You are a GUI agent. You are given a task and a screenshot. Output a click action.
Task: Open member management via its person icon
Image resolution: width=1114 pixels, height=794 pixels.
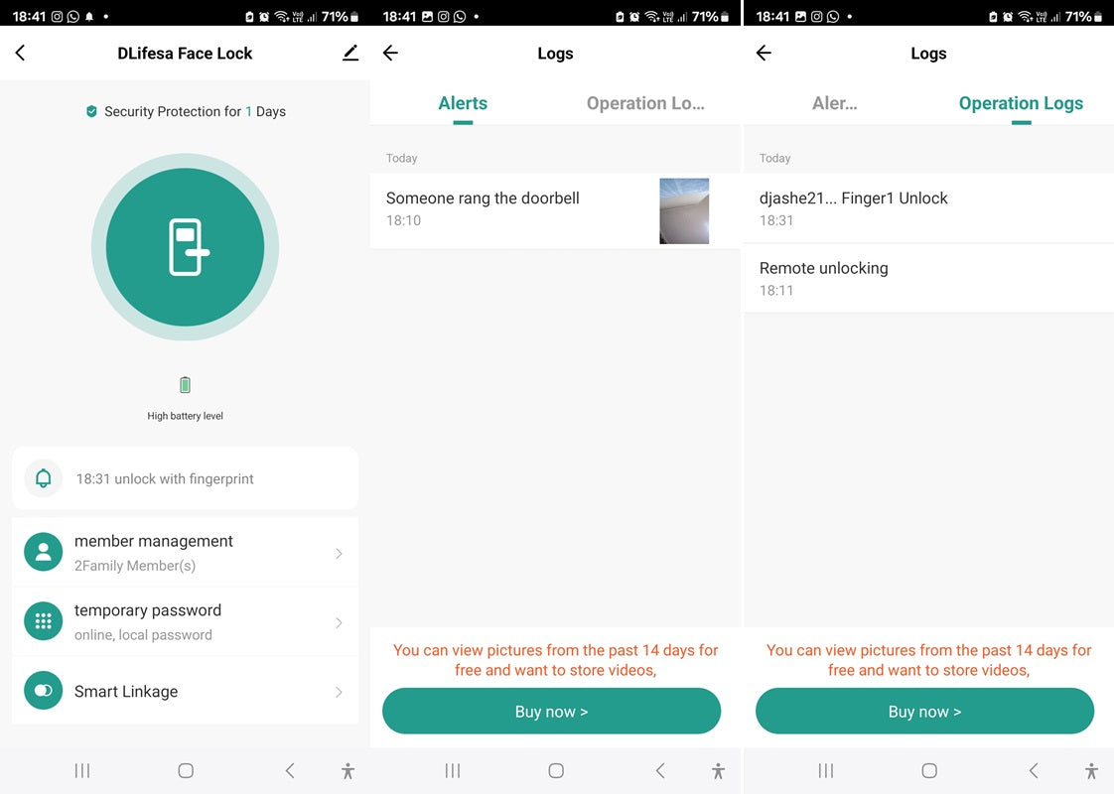pyautogui.click(x=44, y=553)
